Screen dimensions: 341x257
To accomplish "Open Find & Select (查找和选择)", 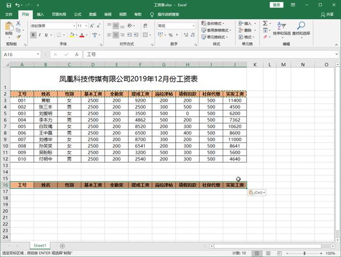I will 301,29.
